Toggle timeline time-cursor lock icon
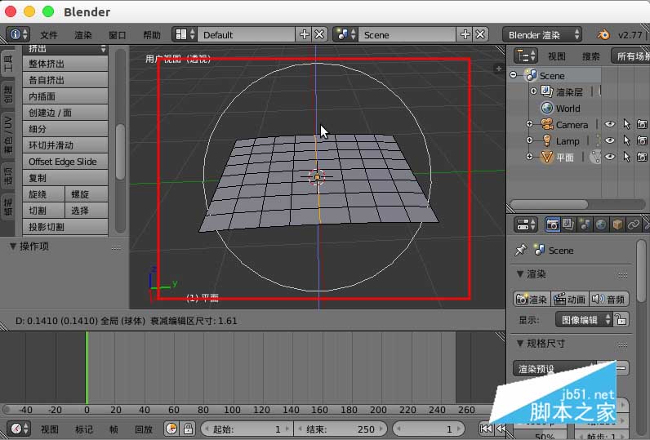 (188, 429)
